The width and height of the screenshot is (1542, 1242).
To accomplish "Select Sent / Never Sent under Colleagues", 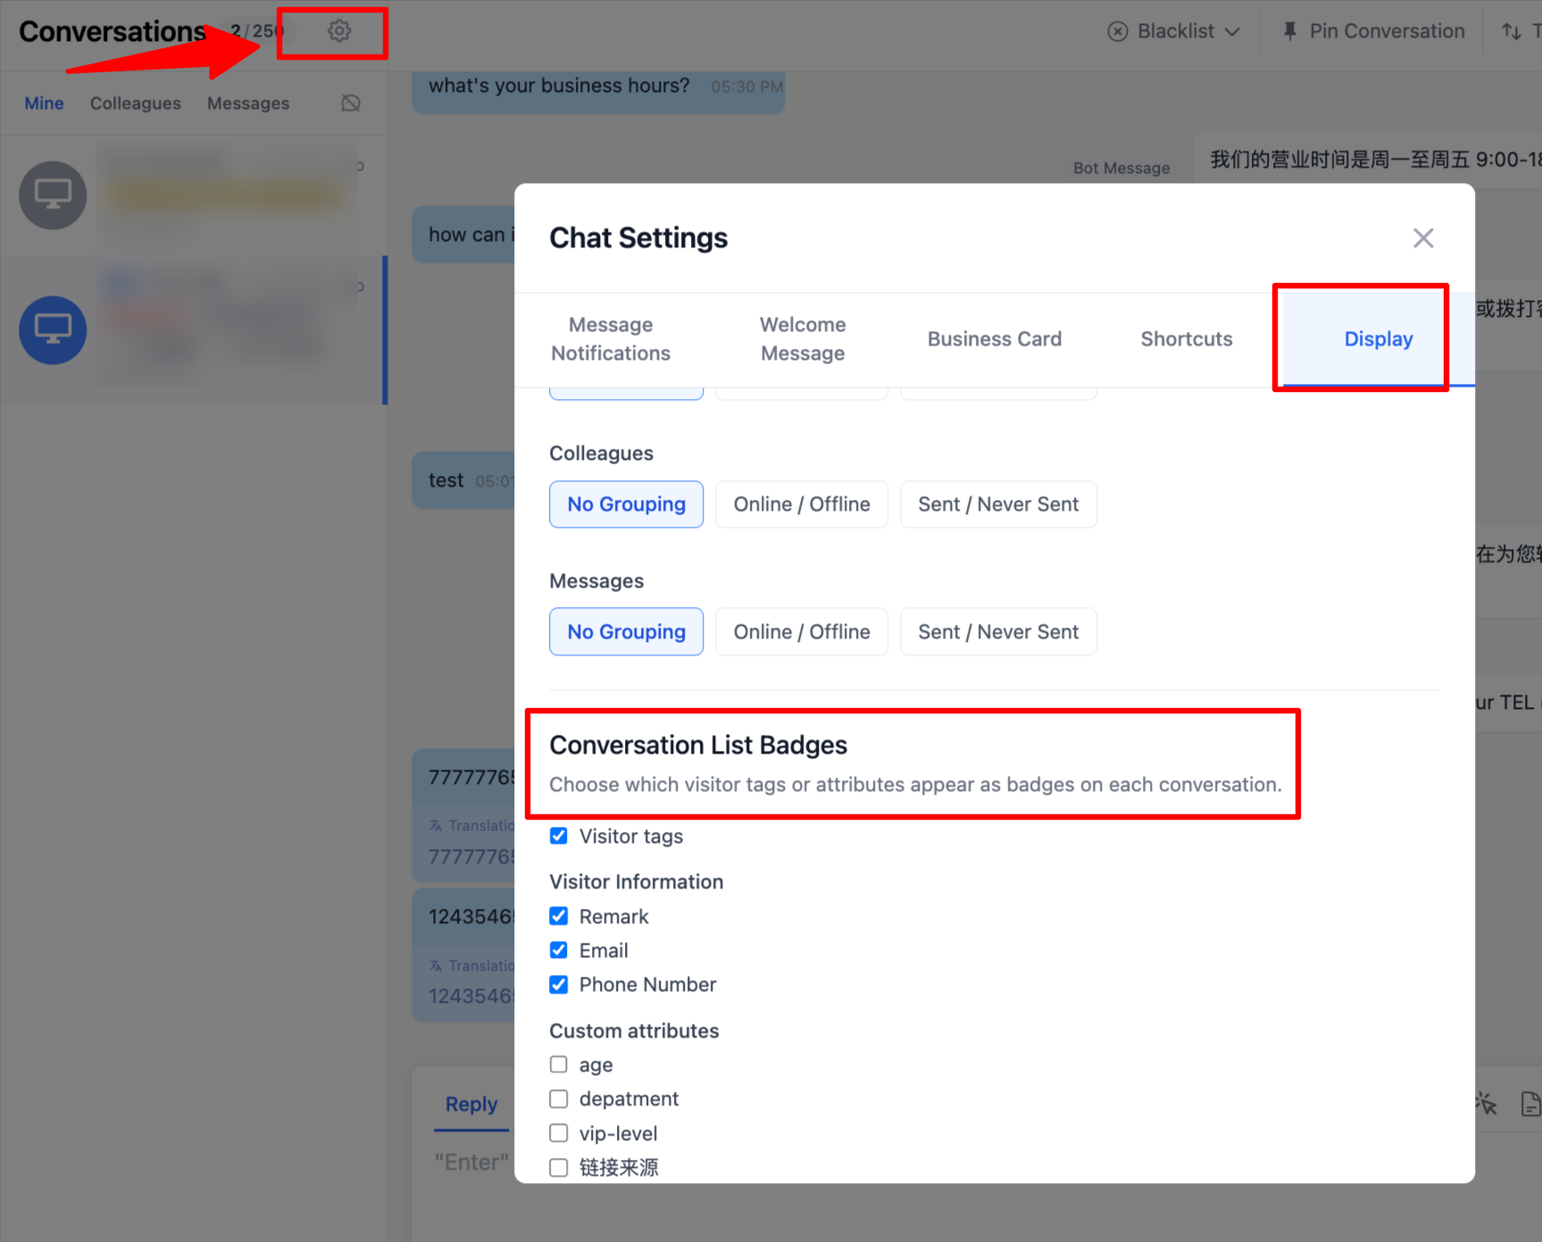I will click(x=998, y=504).
